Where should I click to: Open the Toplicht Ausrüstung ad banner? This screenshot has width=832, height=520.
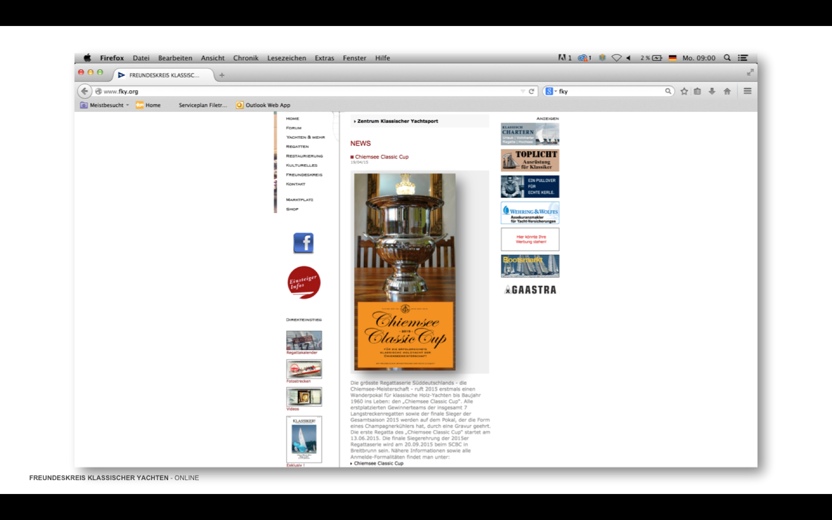[x=530, y=160]
